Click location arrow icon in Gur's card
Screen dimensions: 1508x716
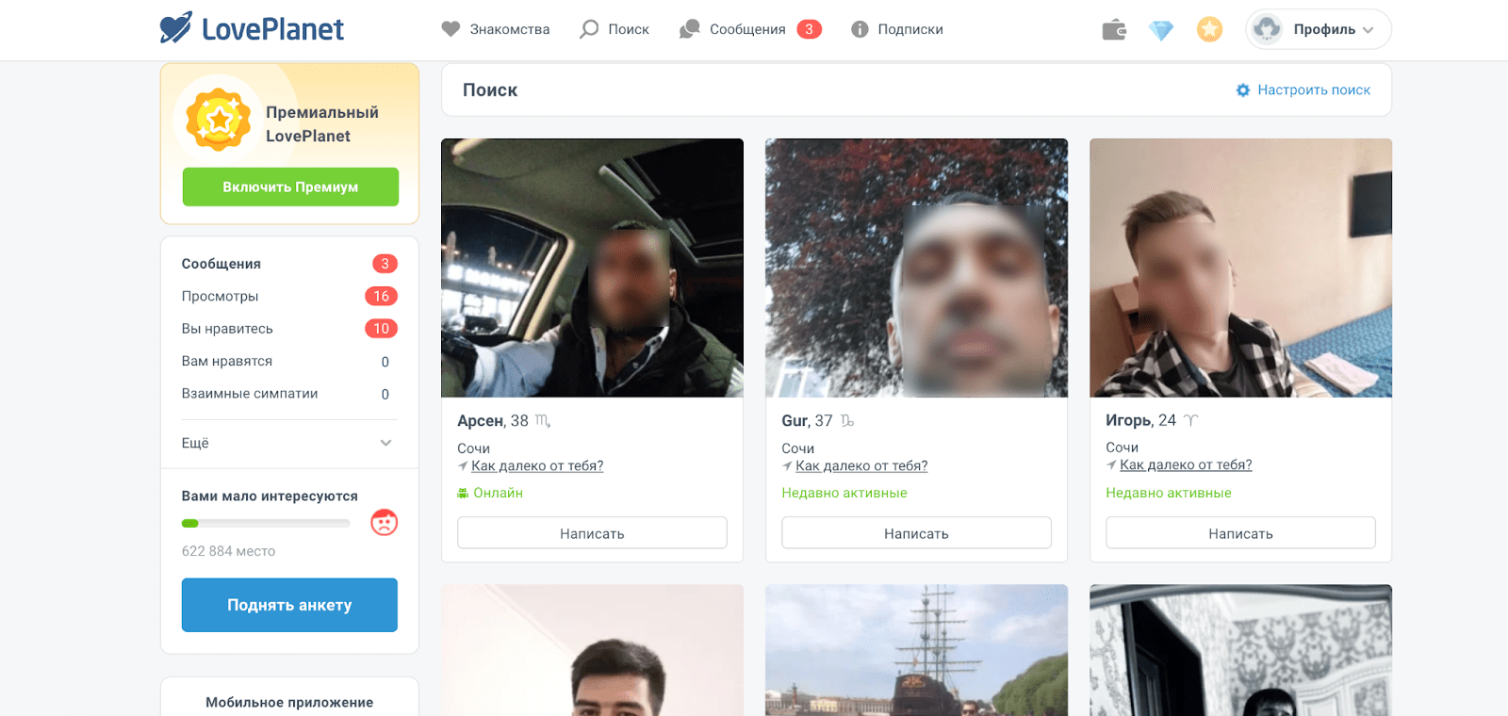pyautogui.click(x=787, y=465)
